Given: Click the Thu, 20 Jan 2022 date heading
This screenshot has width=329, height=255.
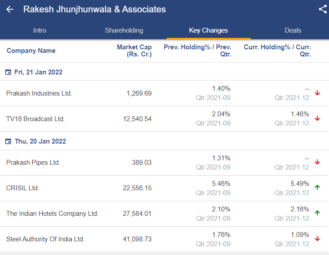Looking at the screenshot, I should pos(40,141).
